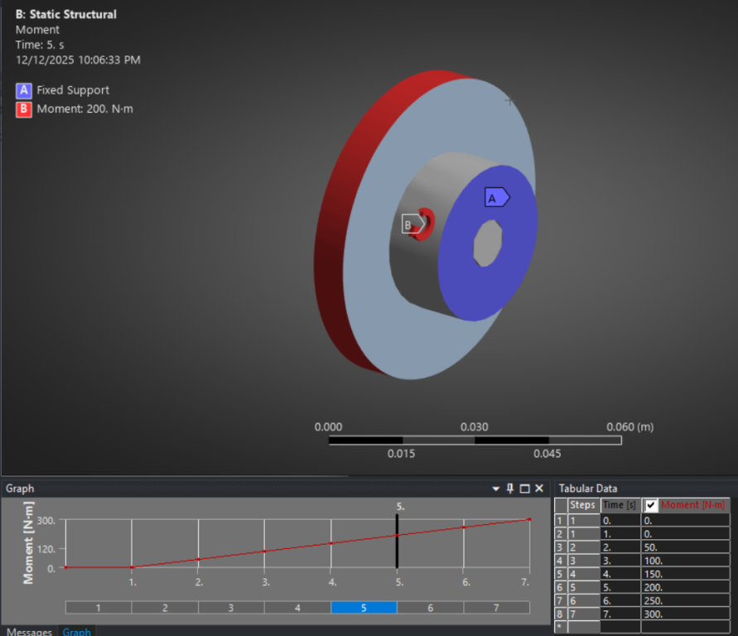Screen dimensions: 738x636
Task: Select step 6 in the step bar
Action: pos(430,608)
